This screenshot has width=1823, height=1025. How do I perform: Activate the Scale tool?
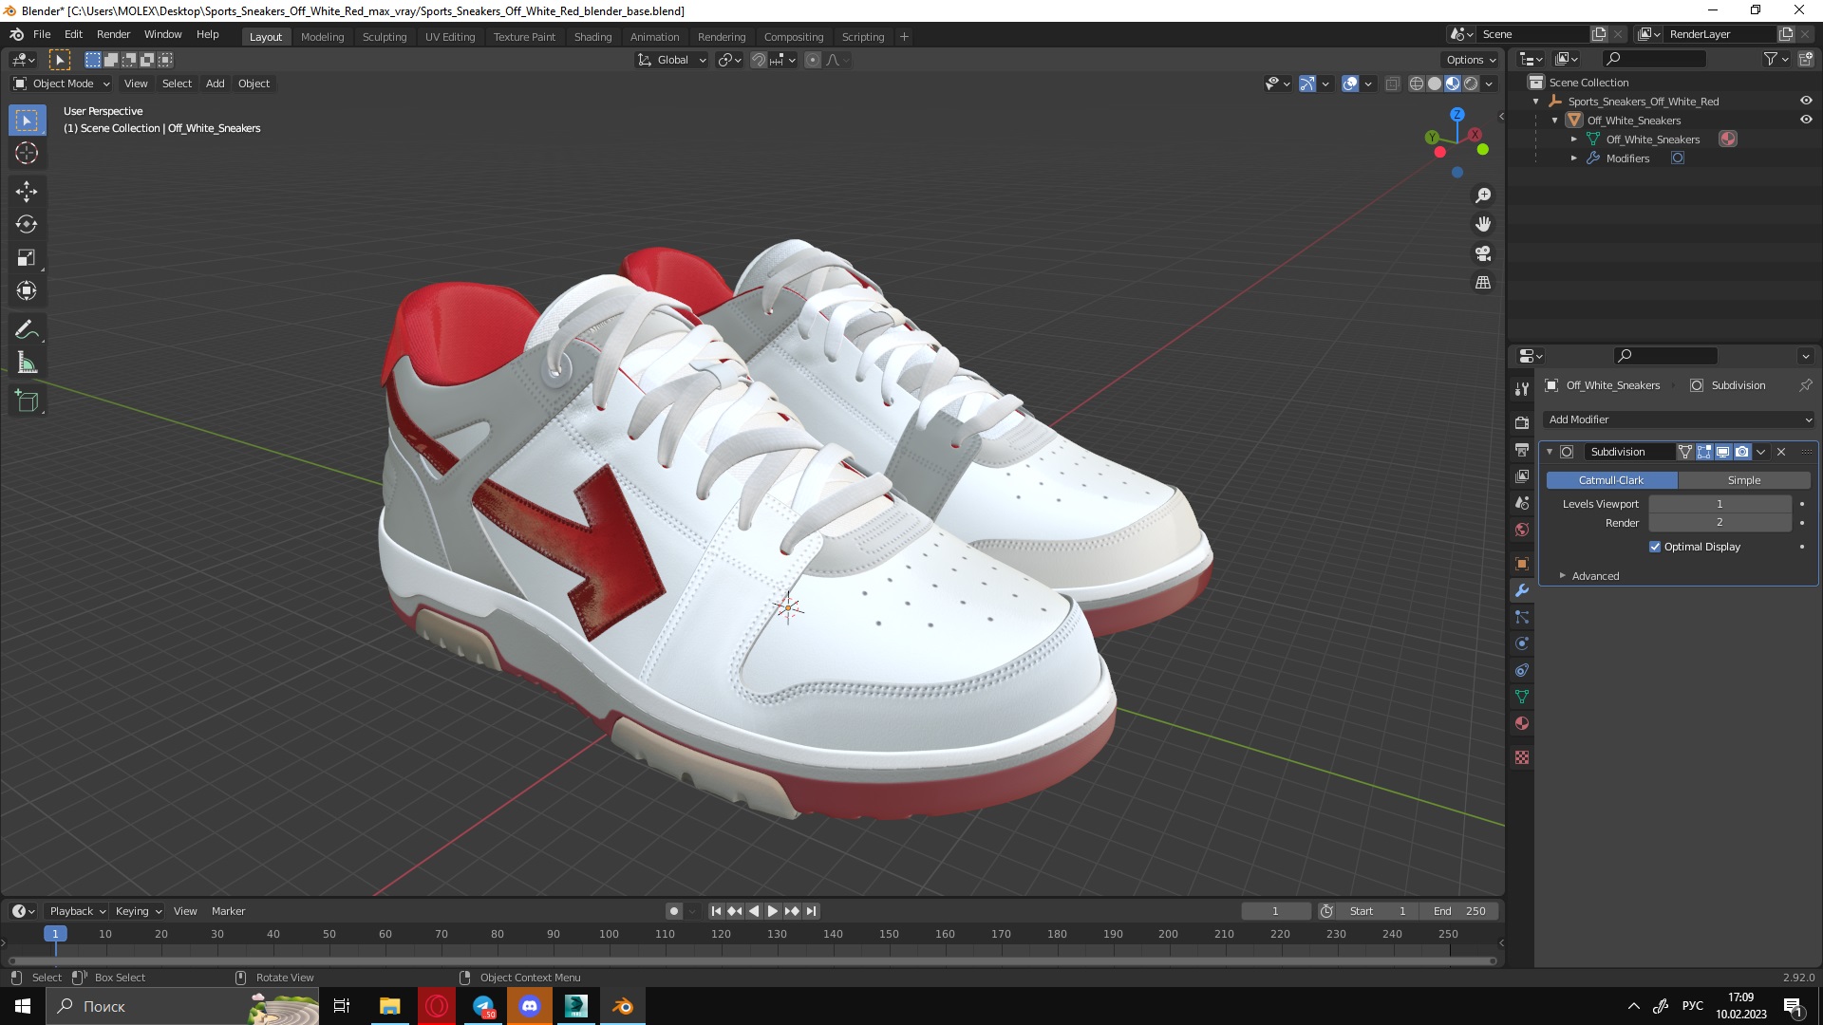pyautogui.click(x=27, y=258)
